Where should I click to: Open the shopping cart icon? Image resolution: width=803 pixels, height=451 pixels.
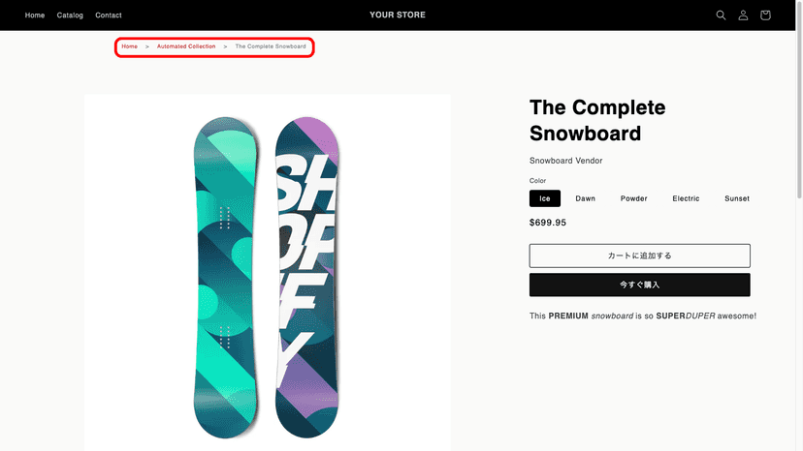[765, 15]
